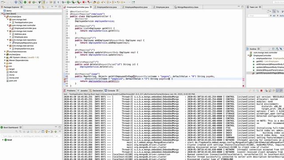Select the demo project
The height and width of the screenshot is (160, 284).
point(9,11)
